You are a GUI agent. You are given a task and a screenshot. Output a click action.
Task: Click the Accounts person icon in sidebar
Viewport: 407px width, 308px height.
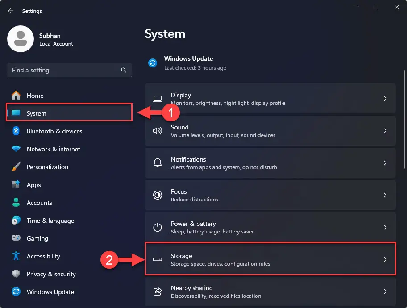(16, 202)
